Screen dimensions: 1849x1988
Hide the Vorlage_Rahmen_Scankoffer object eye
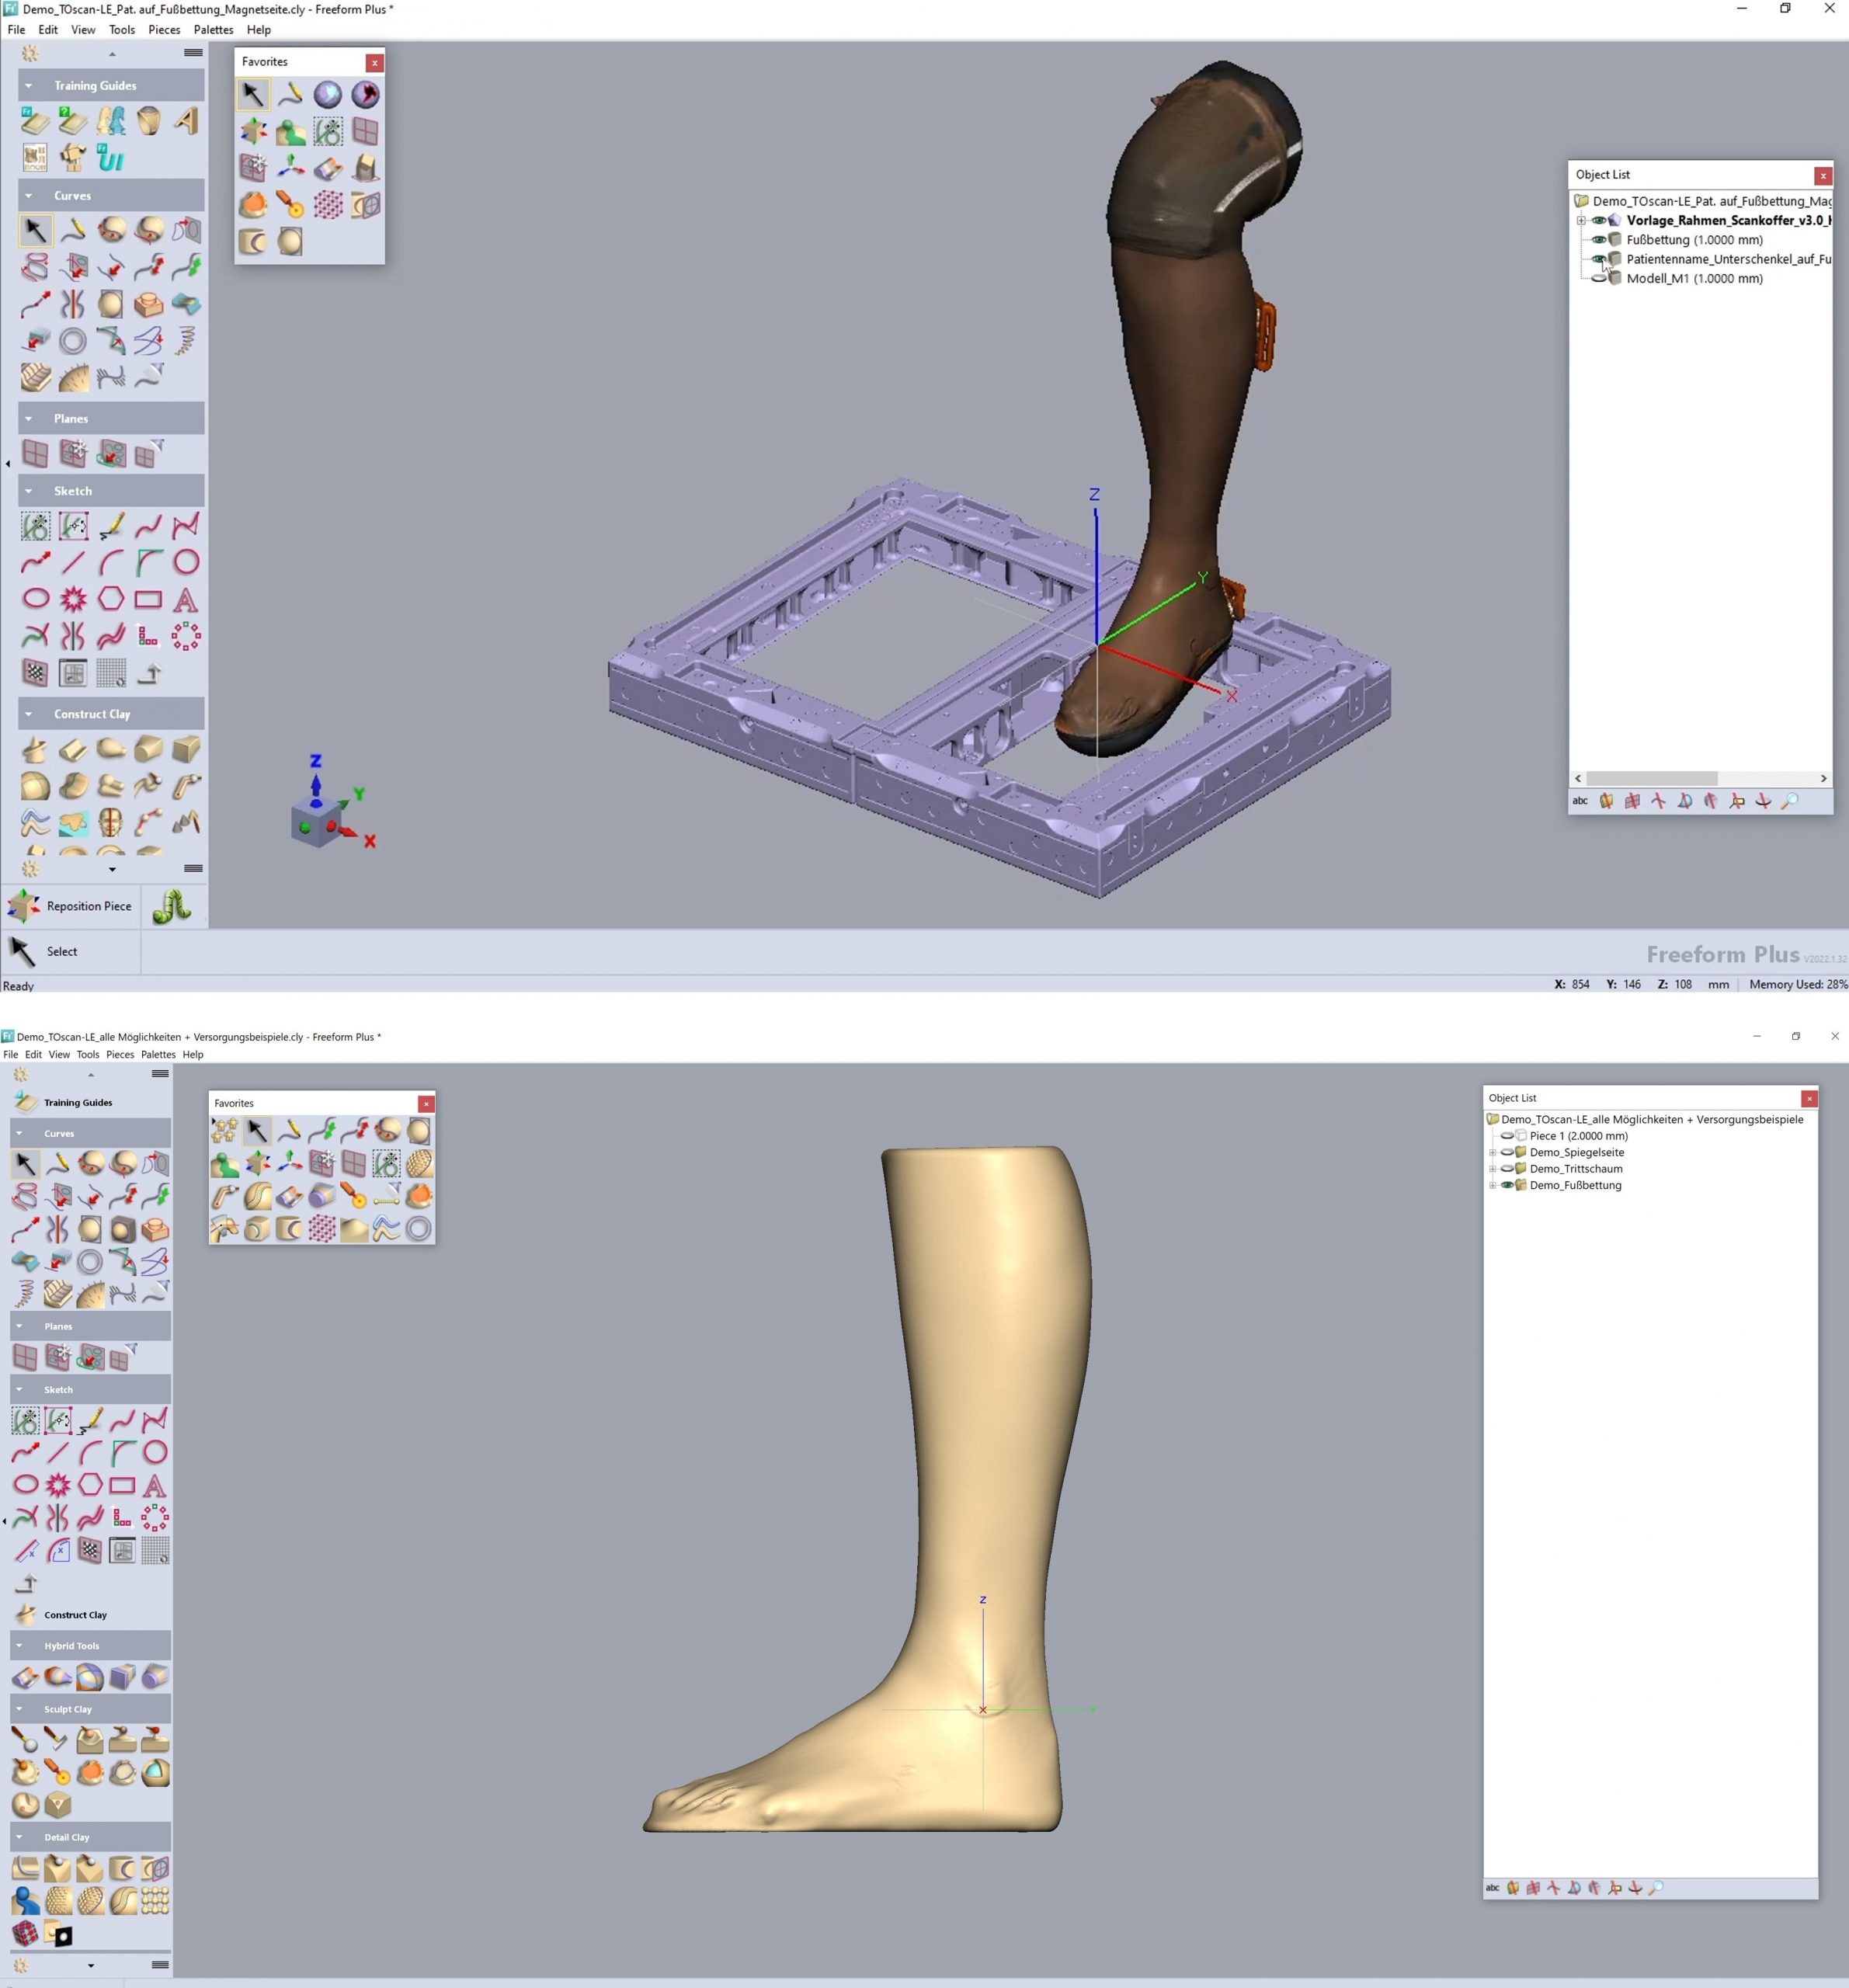click(x=1599, y=220)
